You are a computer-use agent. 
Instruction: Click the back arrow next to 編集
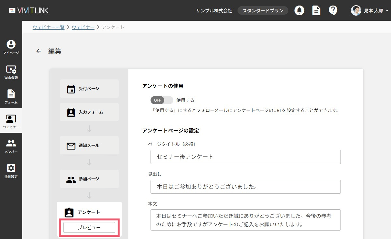click(38, 51)
